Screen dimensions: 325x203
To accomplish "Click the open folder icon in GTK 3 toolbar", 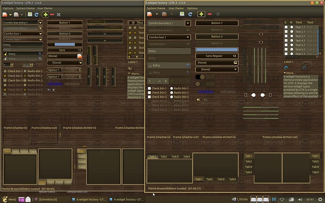I will (x=150, y=14).
